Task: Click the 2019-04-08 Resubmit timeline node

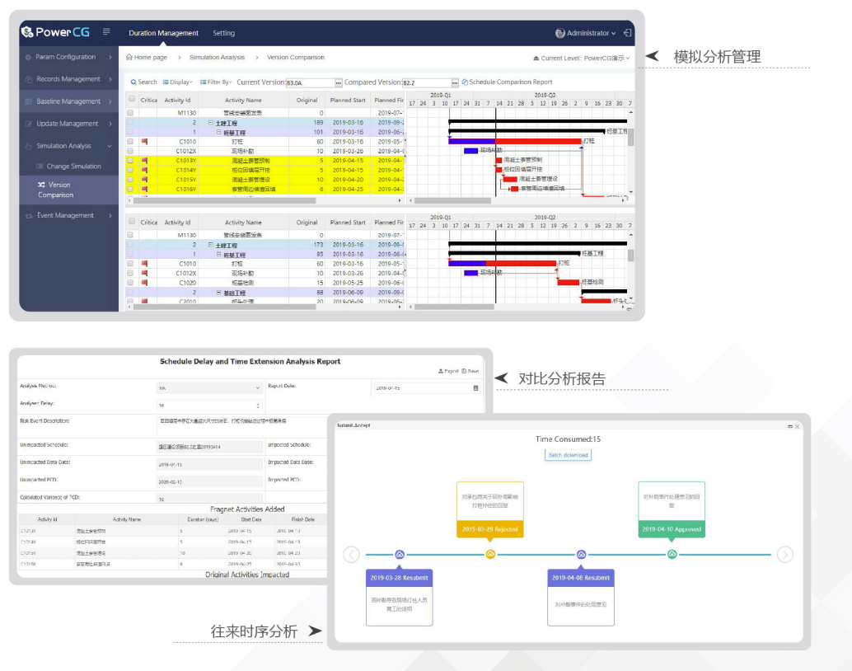Action: (581, 555)
